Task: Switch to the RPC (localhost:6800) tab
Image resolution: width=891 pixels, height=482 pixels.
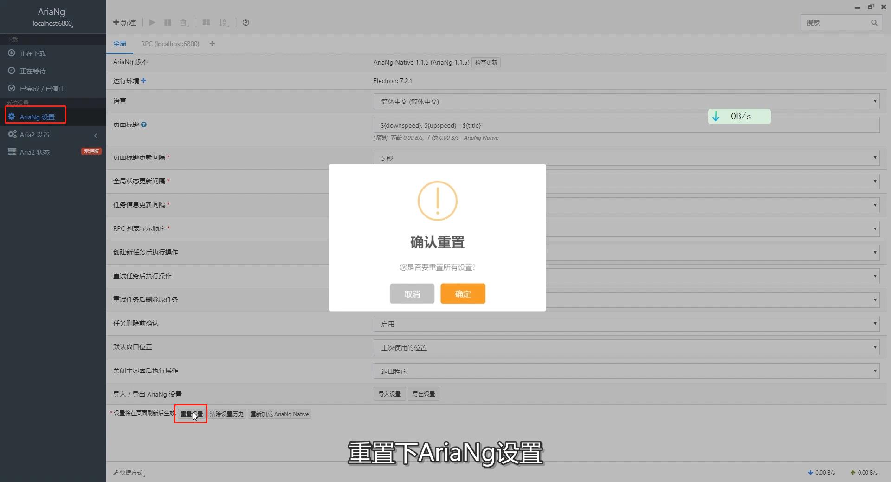Action: [x=170, y=44]
